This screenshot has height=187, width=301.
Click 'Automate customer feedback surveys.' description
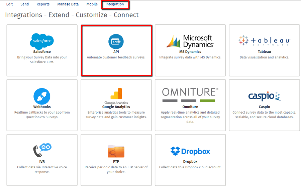(x=116, y=57)
